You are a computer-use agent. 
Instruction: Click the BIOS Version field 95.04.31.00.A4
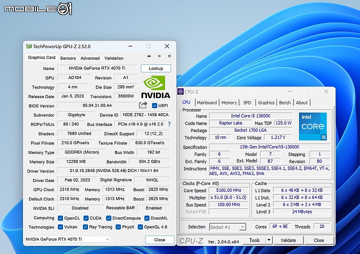pos(97,105)
